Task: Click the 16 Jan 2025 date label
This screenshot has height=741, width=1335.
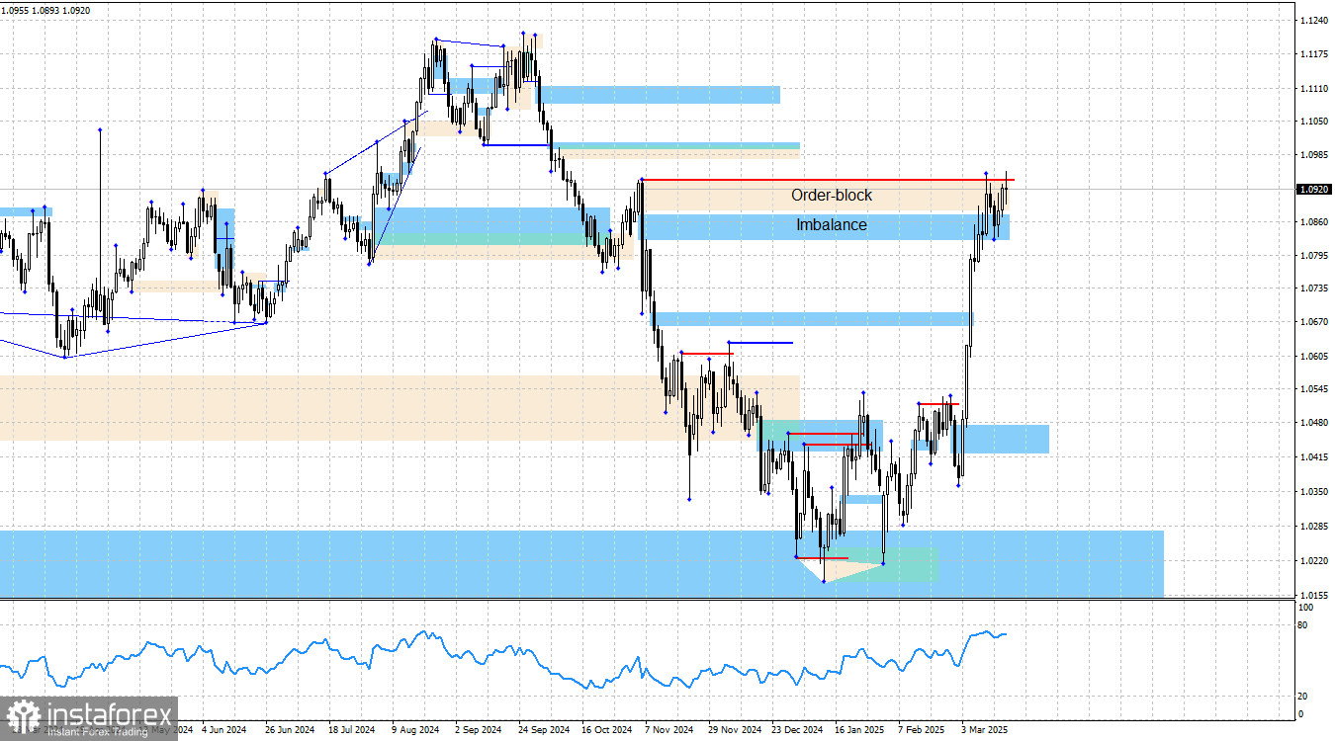Action: (859, 731)
